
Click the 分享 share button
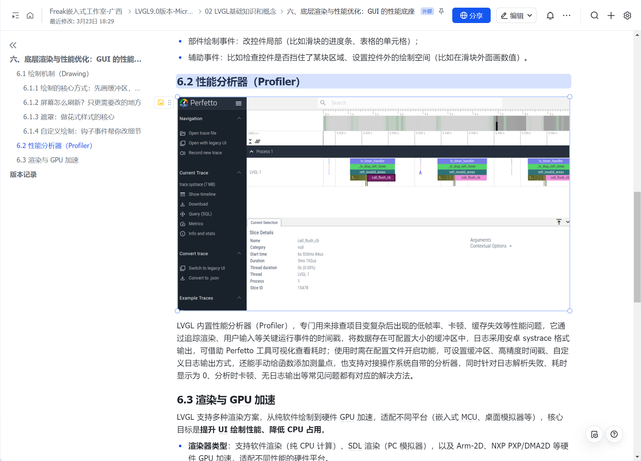coord(471,15)
